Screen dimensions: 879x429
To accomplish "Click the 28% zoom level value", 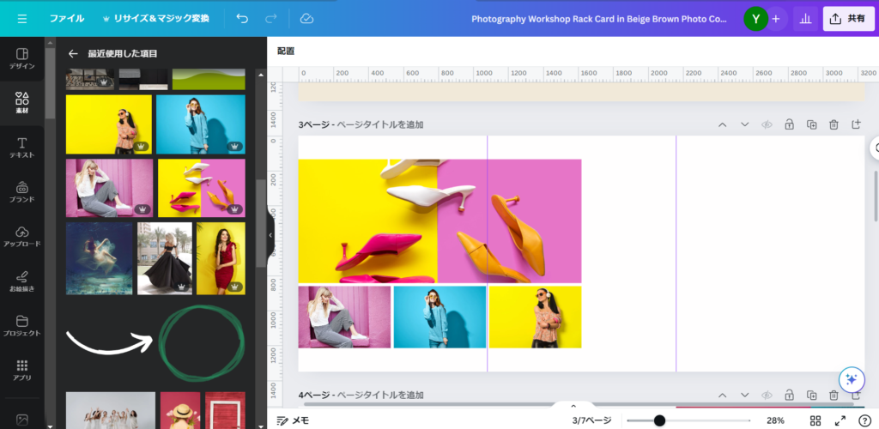I will point(775,420).
